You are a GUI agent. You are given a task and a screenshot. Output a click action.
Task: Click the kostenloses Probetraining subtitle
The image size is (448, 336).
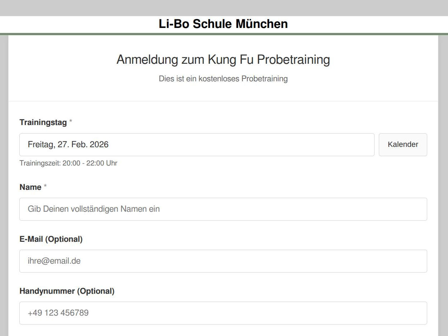pyautogui.click(x=223, y=78)
